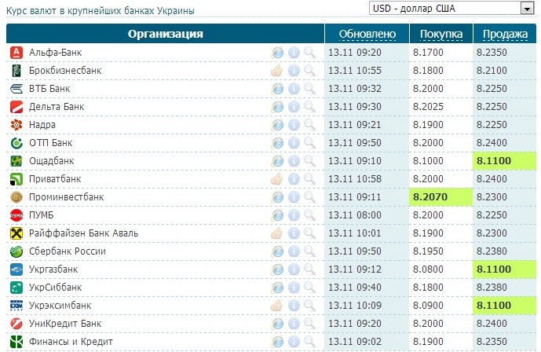Open website icon for Альфа-Банк
Image resolution: width=541 pixels, height=352 pixels.
point(277,53)
